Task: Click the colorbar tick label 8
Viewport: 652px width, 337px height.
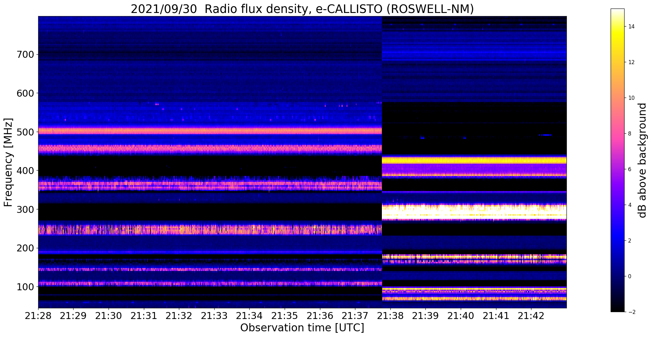Action: tap(630, 134)
